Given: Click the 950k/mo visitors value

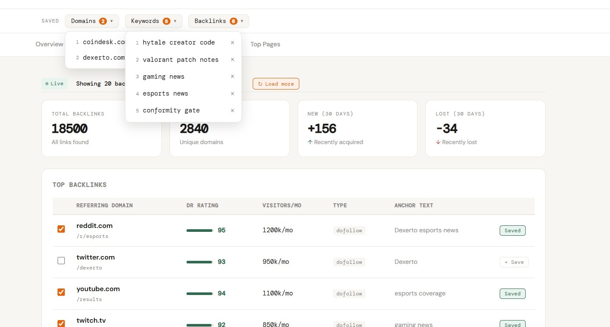Looking at the screenshot, I should [276, 262].
